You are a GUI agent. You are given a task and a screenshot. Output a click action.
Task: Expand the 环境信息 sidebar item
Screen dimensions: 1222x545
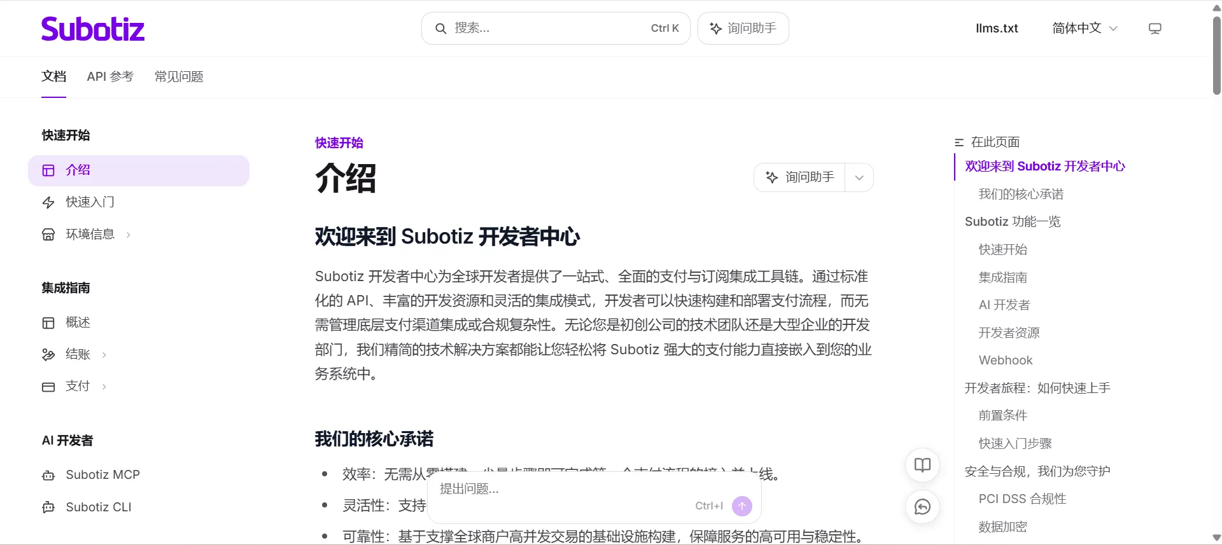(x=129, y=235)
